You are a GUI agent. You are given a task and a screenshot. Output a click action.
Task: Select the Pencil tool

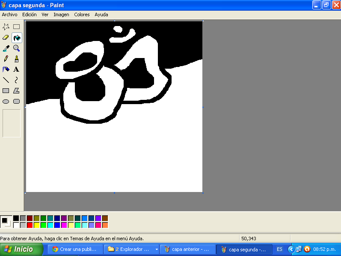pyautogui.click(x=6, y=59)
